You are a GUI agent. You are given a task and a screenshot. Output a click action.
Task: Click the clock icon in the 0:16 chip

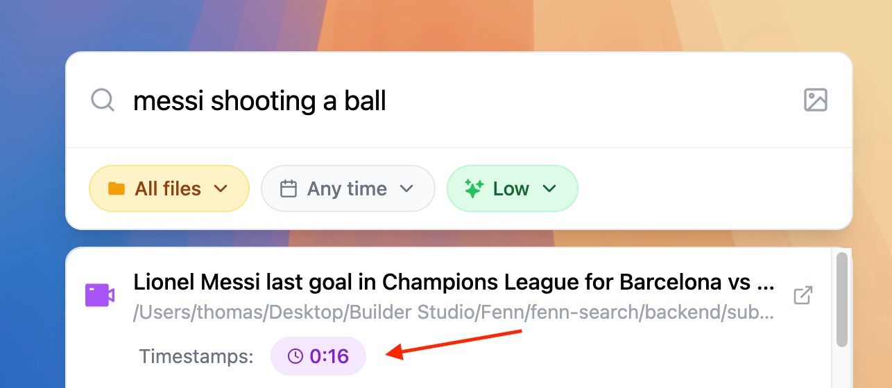(x=295, y=356)
